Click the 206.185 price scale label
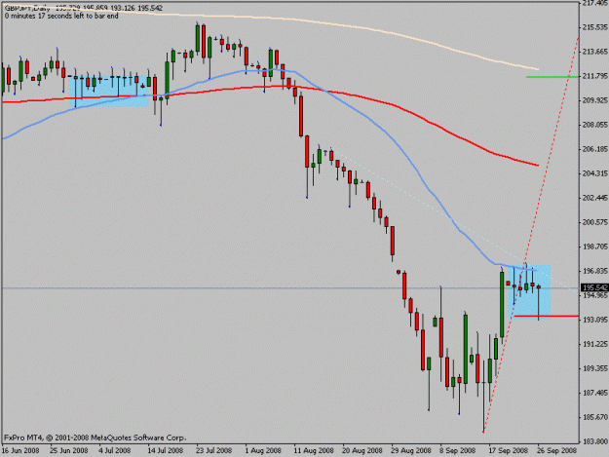The height and width of the screenshot is (457, 609). 594,149
